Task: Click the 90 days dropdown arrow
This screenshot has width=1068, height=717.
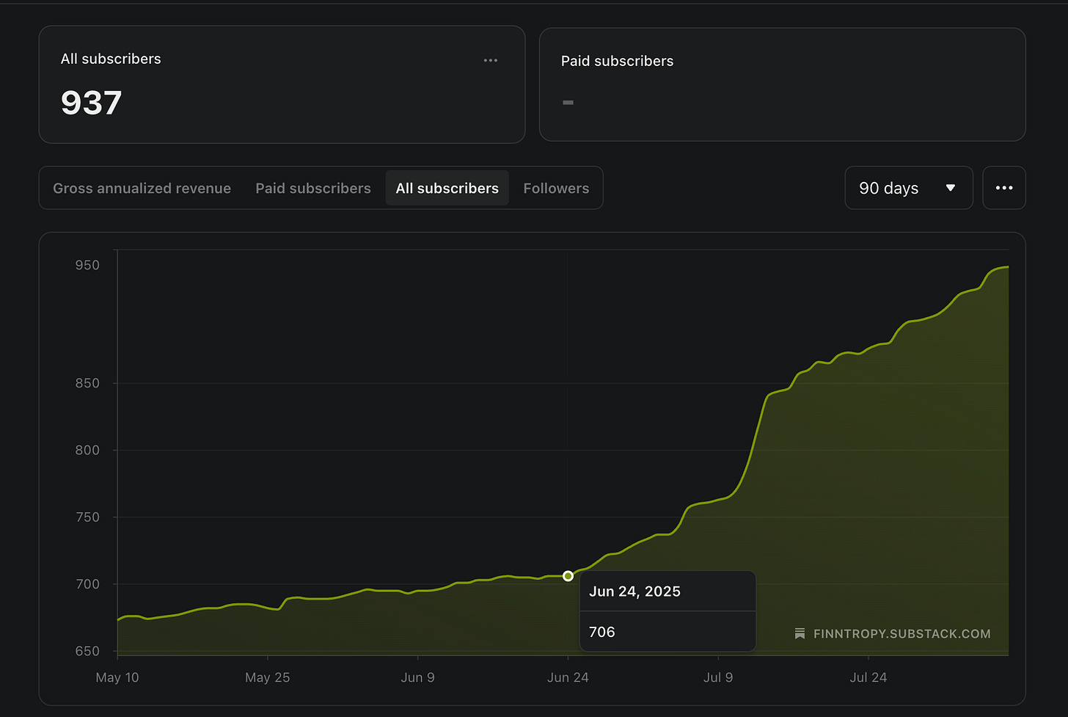Action: click(x=951, y=188)
